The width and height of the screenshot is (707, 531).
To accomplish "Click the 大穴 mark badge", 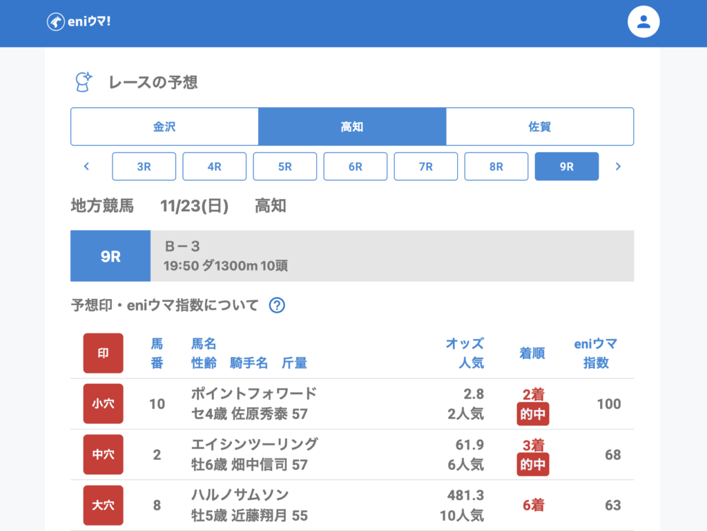I will coord(103,505).
